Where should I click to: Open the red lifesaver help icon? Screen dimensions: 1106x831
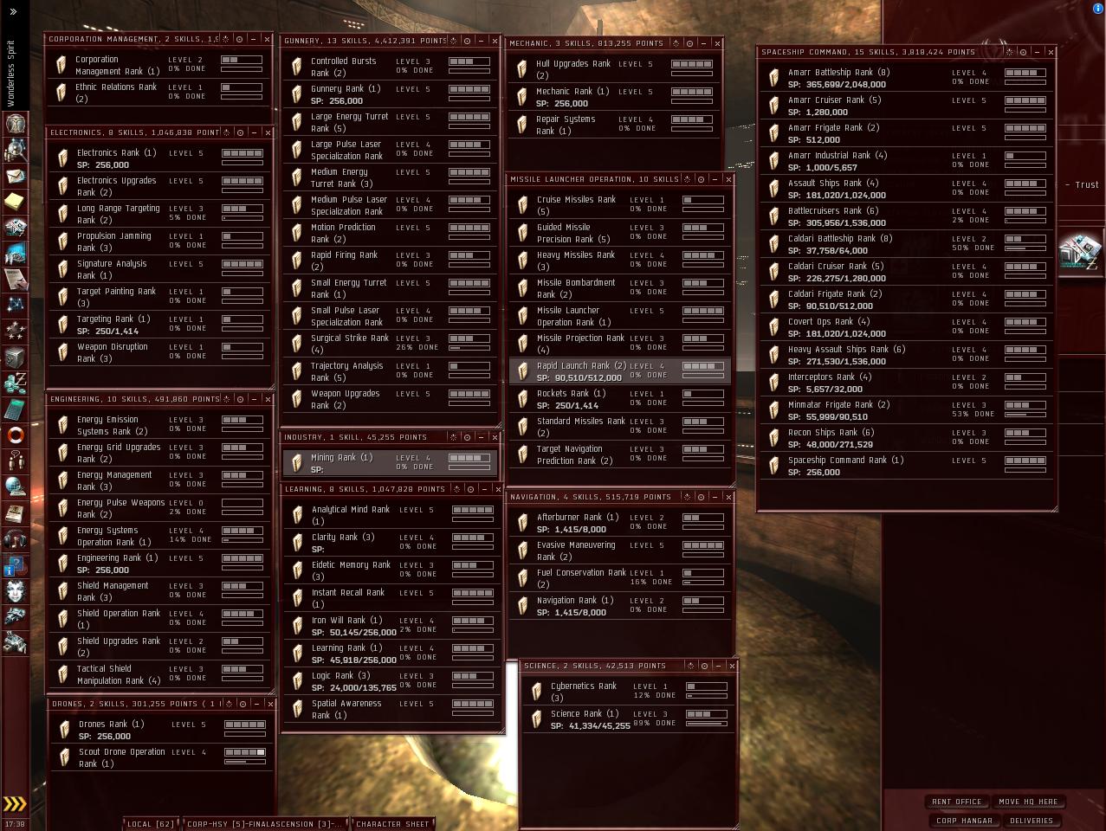tap(15, 435)
